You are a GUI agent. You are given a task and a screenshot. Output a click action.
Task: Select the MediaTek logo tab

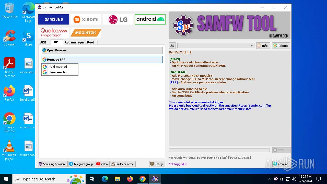click(86, 33)
